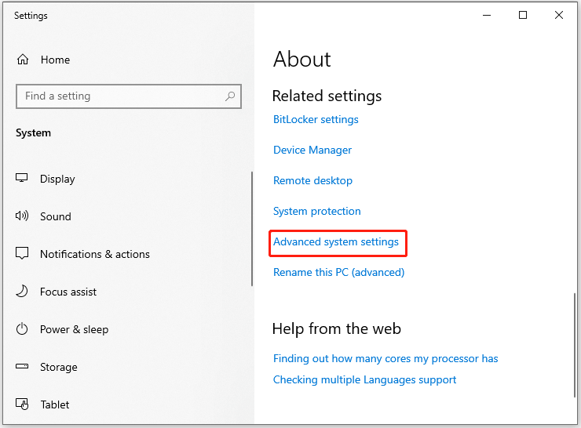Viewport: 581px width, 428px height.
Task: Click the sidebar vertical scrollbar
Action: tap(252, 229)
